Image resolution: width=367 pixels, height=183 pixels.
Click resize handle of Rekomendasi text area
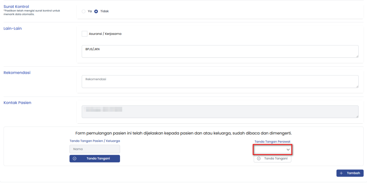357,86
